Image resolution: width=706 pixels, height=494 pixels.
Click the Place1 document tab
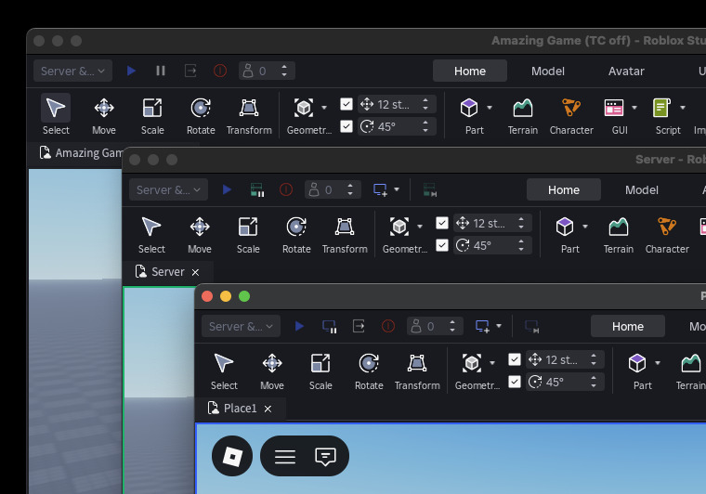coord(240,409)
